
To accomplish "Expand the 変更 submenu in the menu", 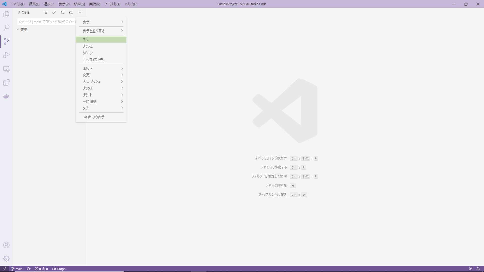I will coord(101,75).
